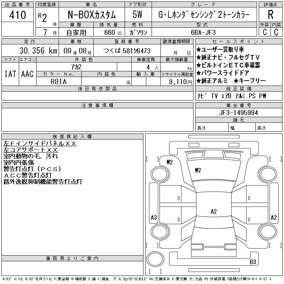Select the car name N-BOXカスタム

click(92, 15)
